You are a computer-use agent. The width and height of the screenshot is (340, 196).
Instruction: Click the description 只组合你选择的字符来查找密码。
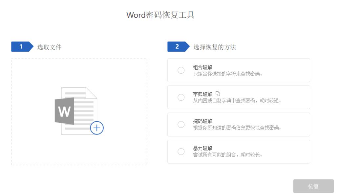228,74
